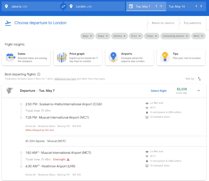
Task: Go to next departure date
Action: pyautogui.click(x=161, y=6)
